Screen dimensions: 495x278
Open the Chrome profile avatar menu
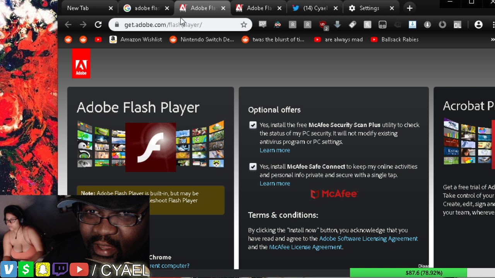pos(478,25)
